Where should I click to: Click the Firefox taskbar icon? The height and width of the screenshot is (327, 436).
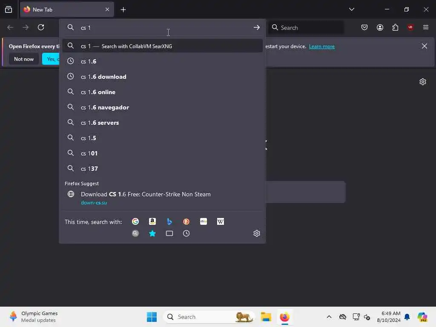(285, 317)
